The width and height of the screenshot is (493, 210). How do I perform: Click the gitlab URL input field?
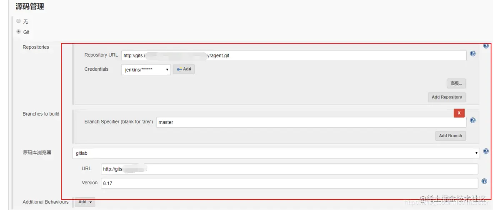click(290, 169)
